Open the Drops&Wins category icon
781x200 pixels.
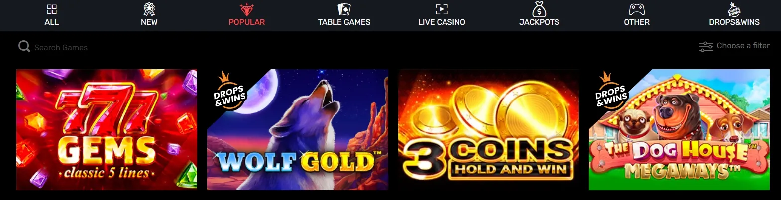[734, 9]
